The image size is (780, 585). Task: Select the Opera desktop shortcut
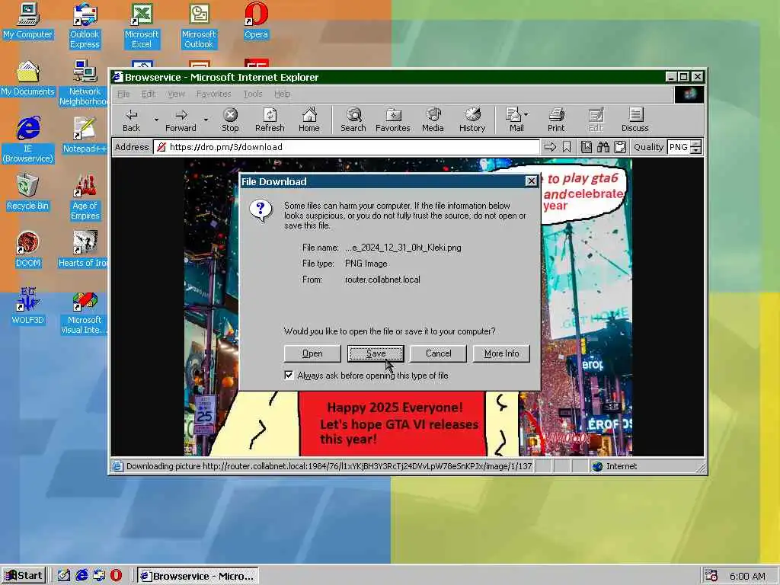[x=256, y=22]
